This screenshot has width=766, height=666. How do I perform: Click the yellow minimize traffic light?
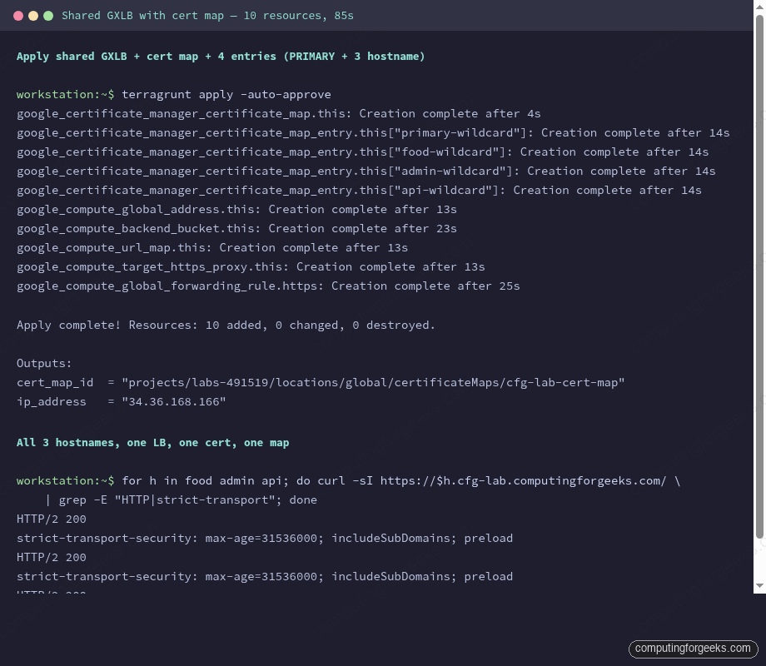pos(33,14)
